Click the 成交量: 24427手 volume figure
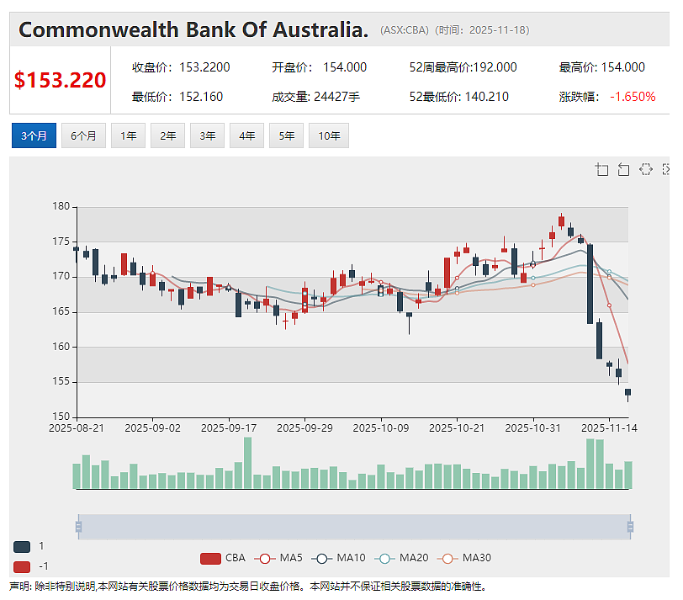Viewport: 683px width, 600px height. coord(315,97)
